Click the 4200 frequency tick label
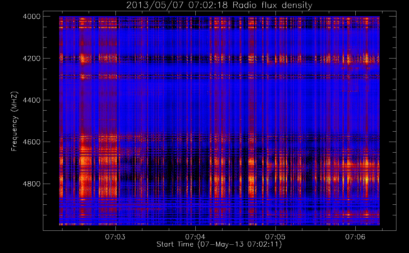 (x=32, y=58)
